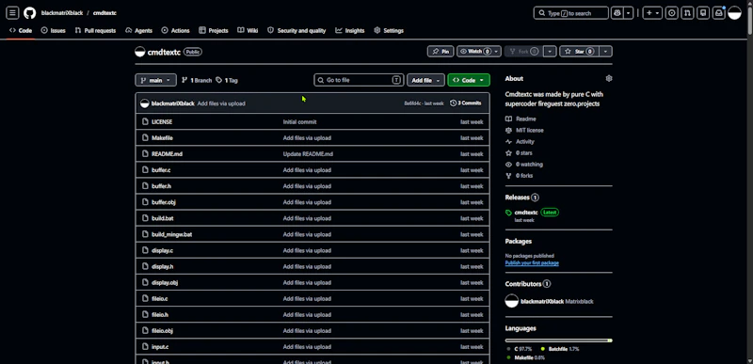Open the create new plus menu
This screenshot has width=753, height=364.
[x=652, y=13]
